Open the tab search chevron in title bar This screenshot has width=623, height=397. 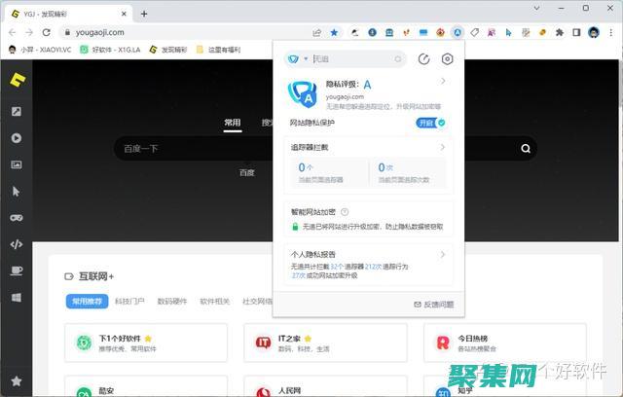536,8
